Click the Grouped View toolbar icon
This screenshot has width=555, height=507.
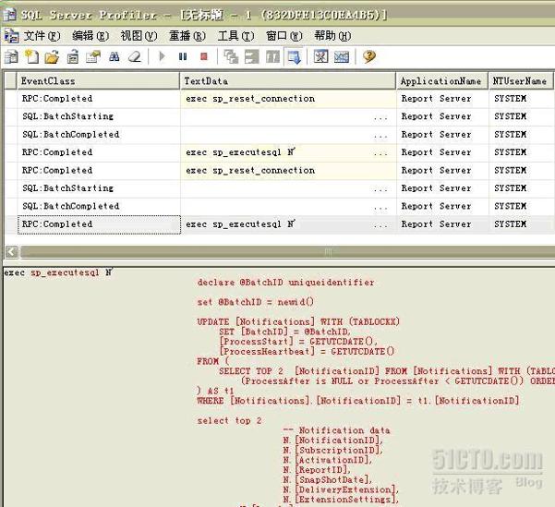tap(252, 56)
